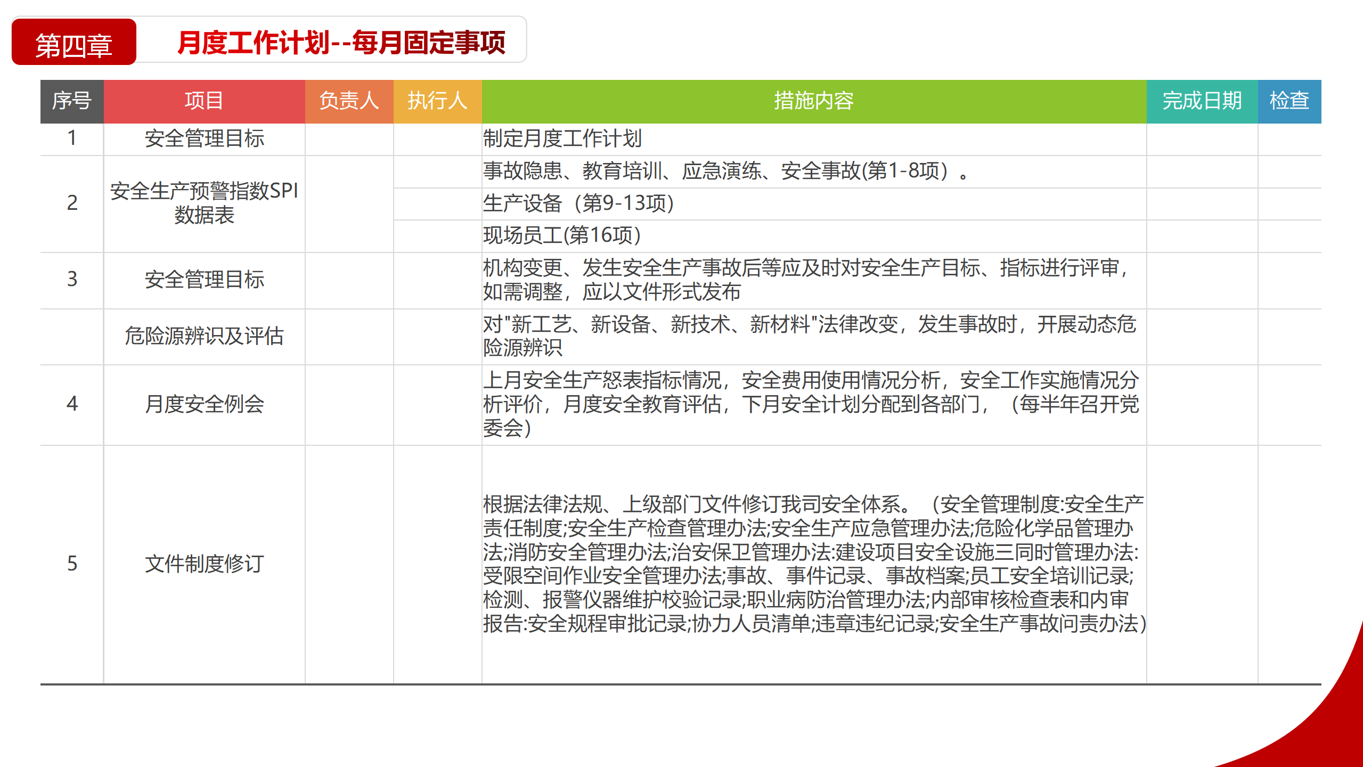This screenshot has height=767, width=1363.
Task: Click the 完成日期 column header
Action: point(1202,101)
